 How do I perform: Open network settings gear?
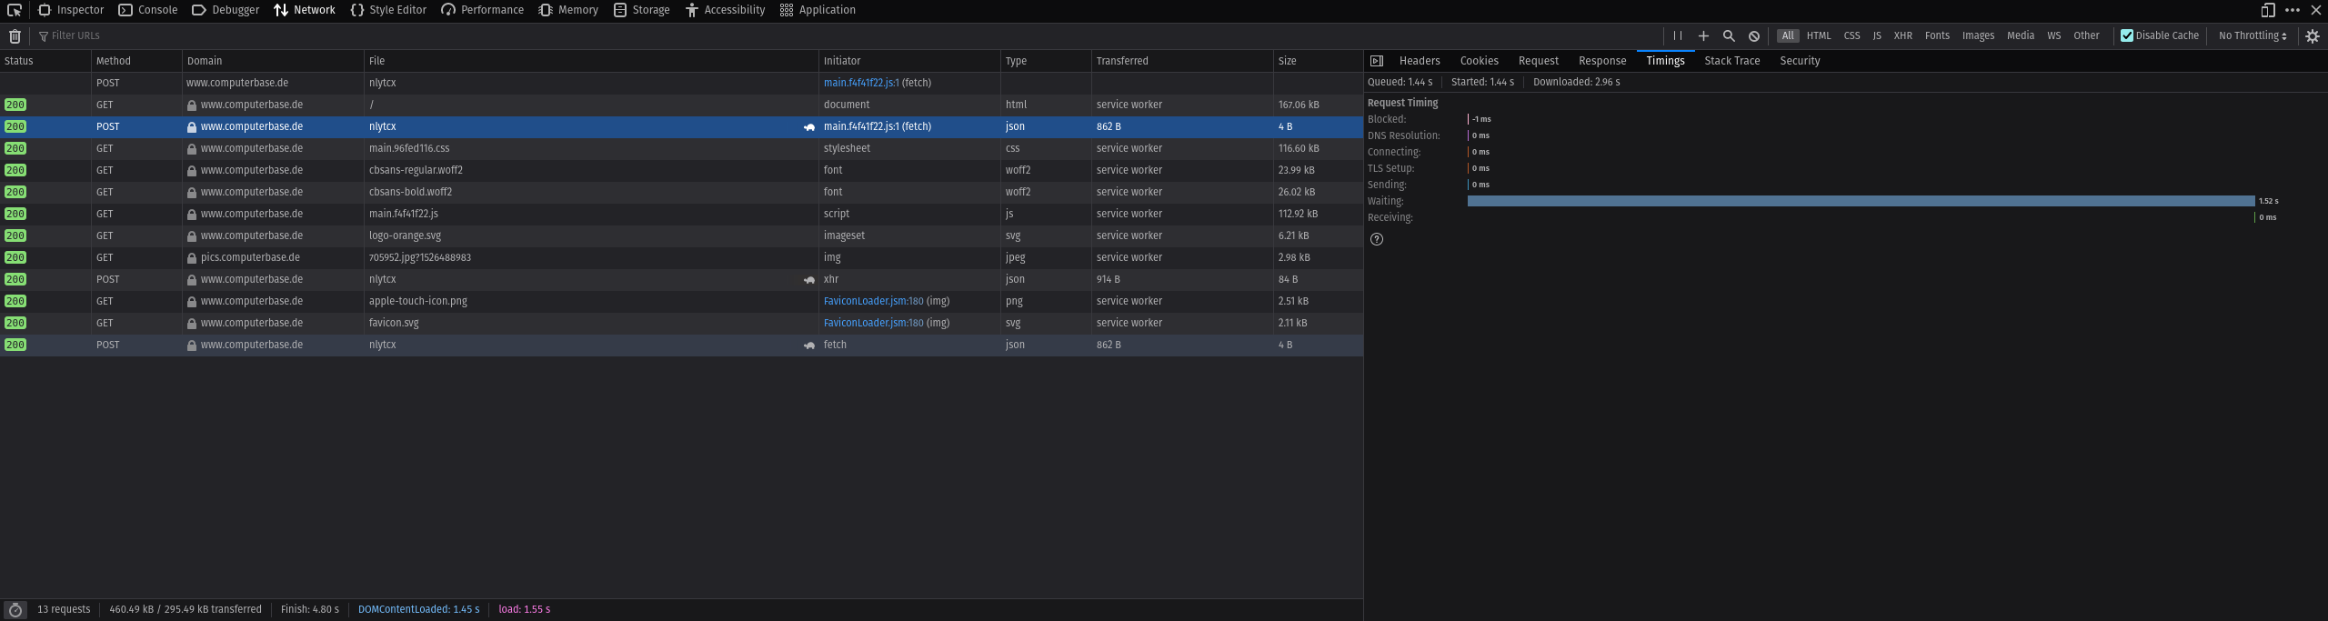[x=2313, y=35]
